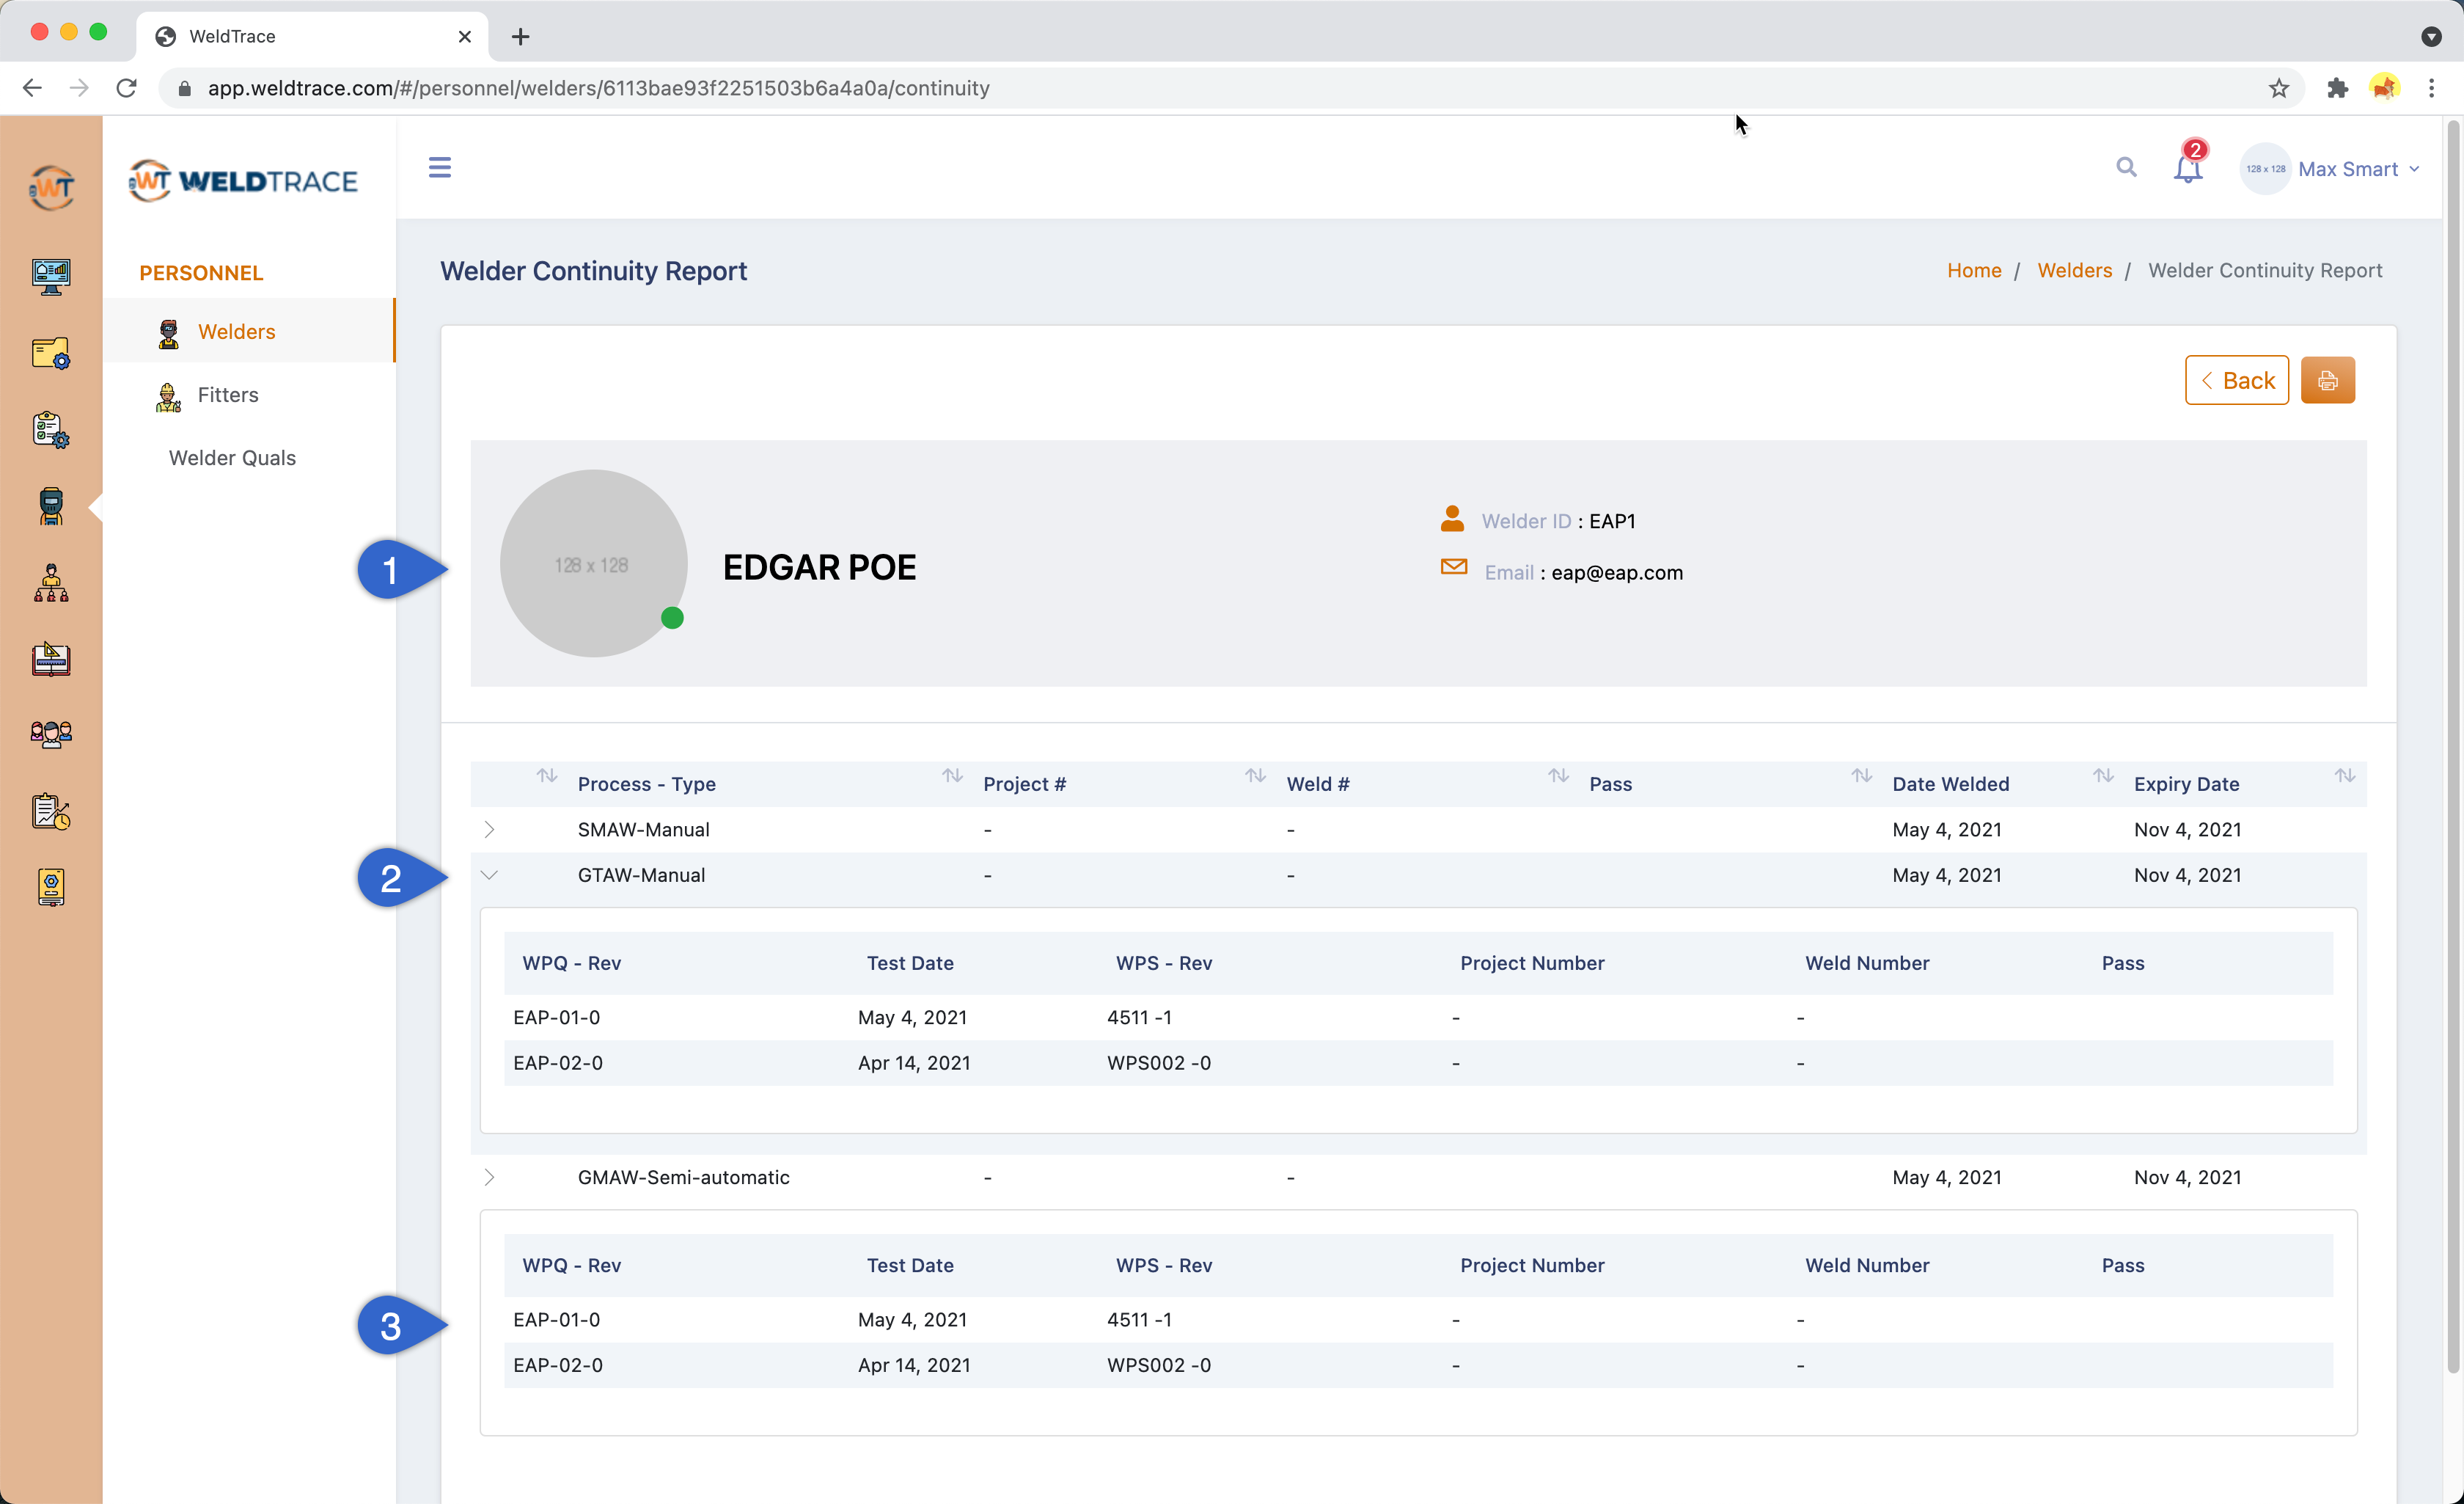Viewport: 2464px width, 1504px height.
Task: Click the search magnifier icon
Action: click(x=2125, y=167)
